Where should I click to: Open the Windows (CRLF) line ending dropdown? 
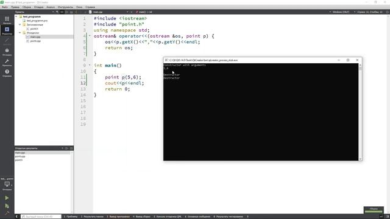(x=341, y=12)
